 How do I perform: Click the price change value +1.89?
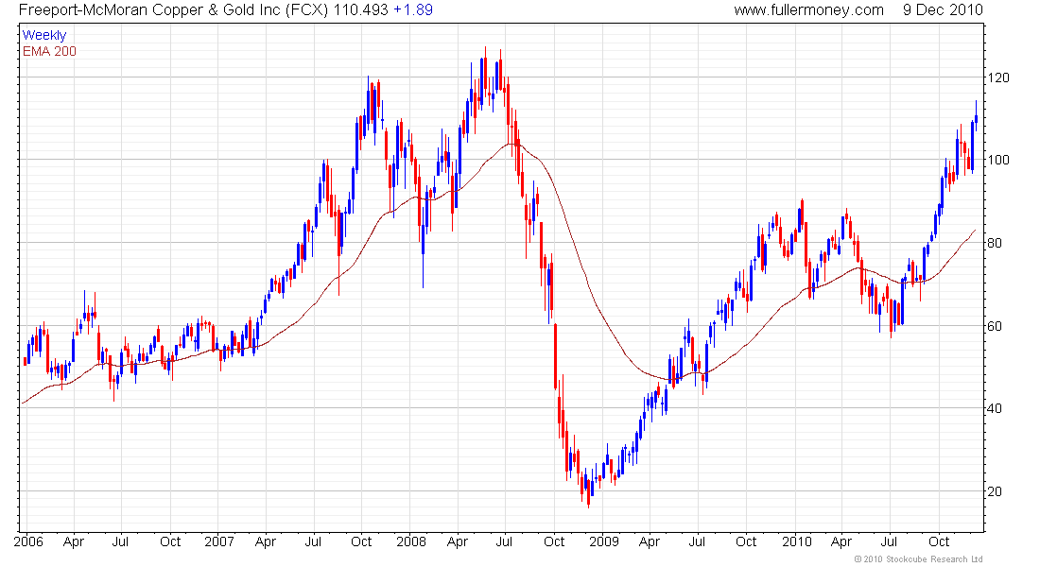(x=414, y=10)
